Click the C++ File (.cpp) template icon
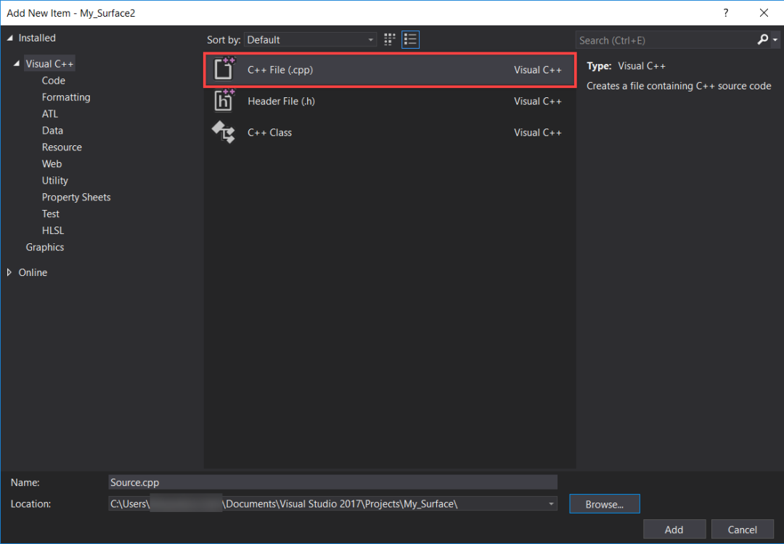The width and height of the screenshot is (784, 544). (224, 69)
